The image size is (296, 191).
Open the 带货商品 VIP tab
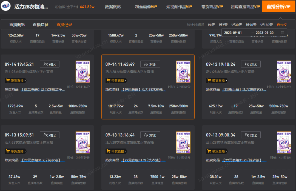(212, 7)
